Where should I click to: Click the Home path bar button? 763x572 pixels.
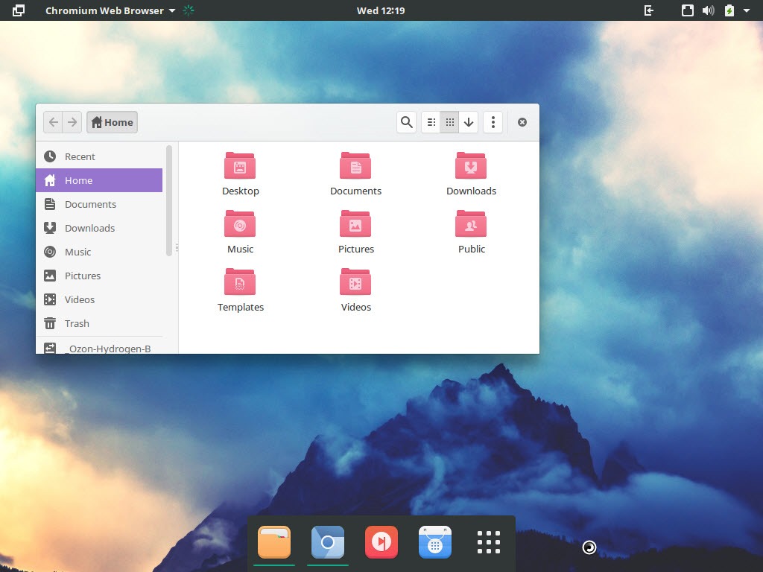(x=112, y=122)
